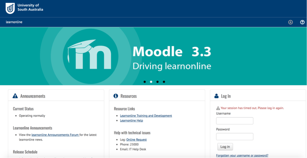Select the first carousel dot
The width and height of the screenshot is (307, 158).
click(x=145, y=82)
